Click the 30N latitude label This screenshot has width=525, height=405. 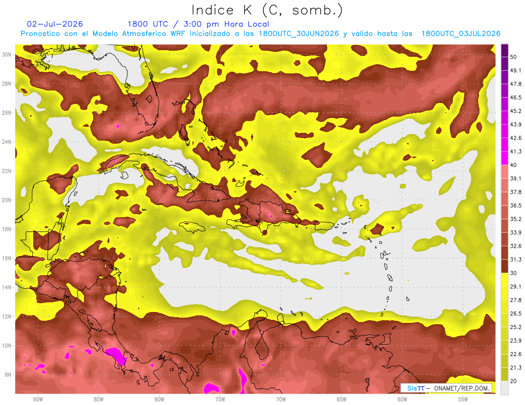(7, 54)
